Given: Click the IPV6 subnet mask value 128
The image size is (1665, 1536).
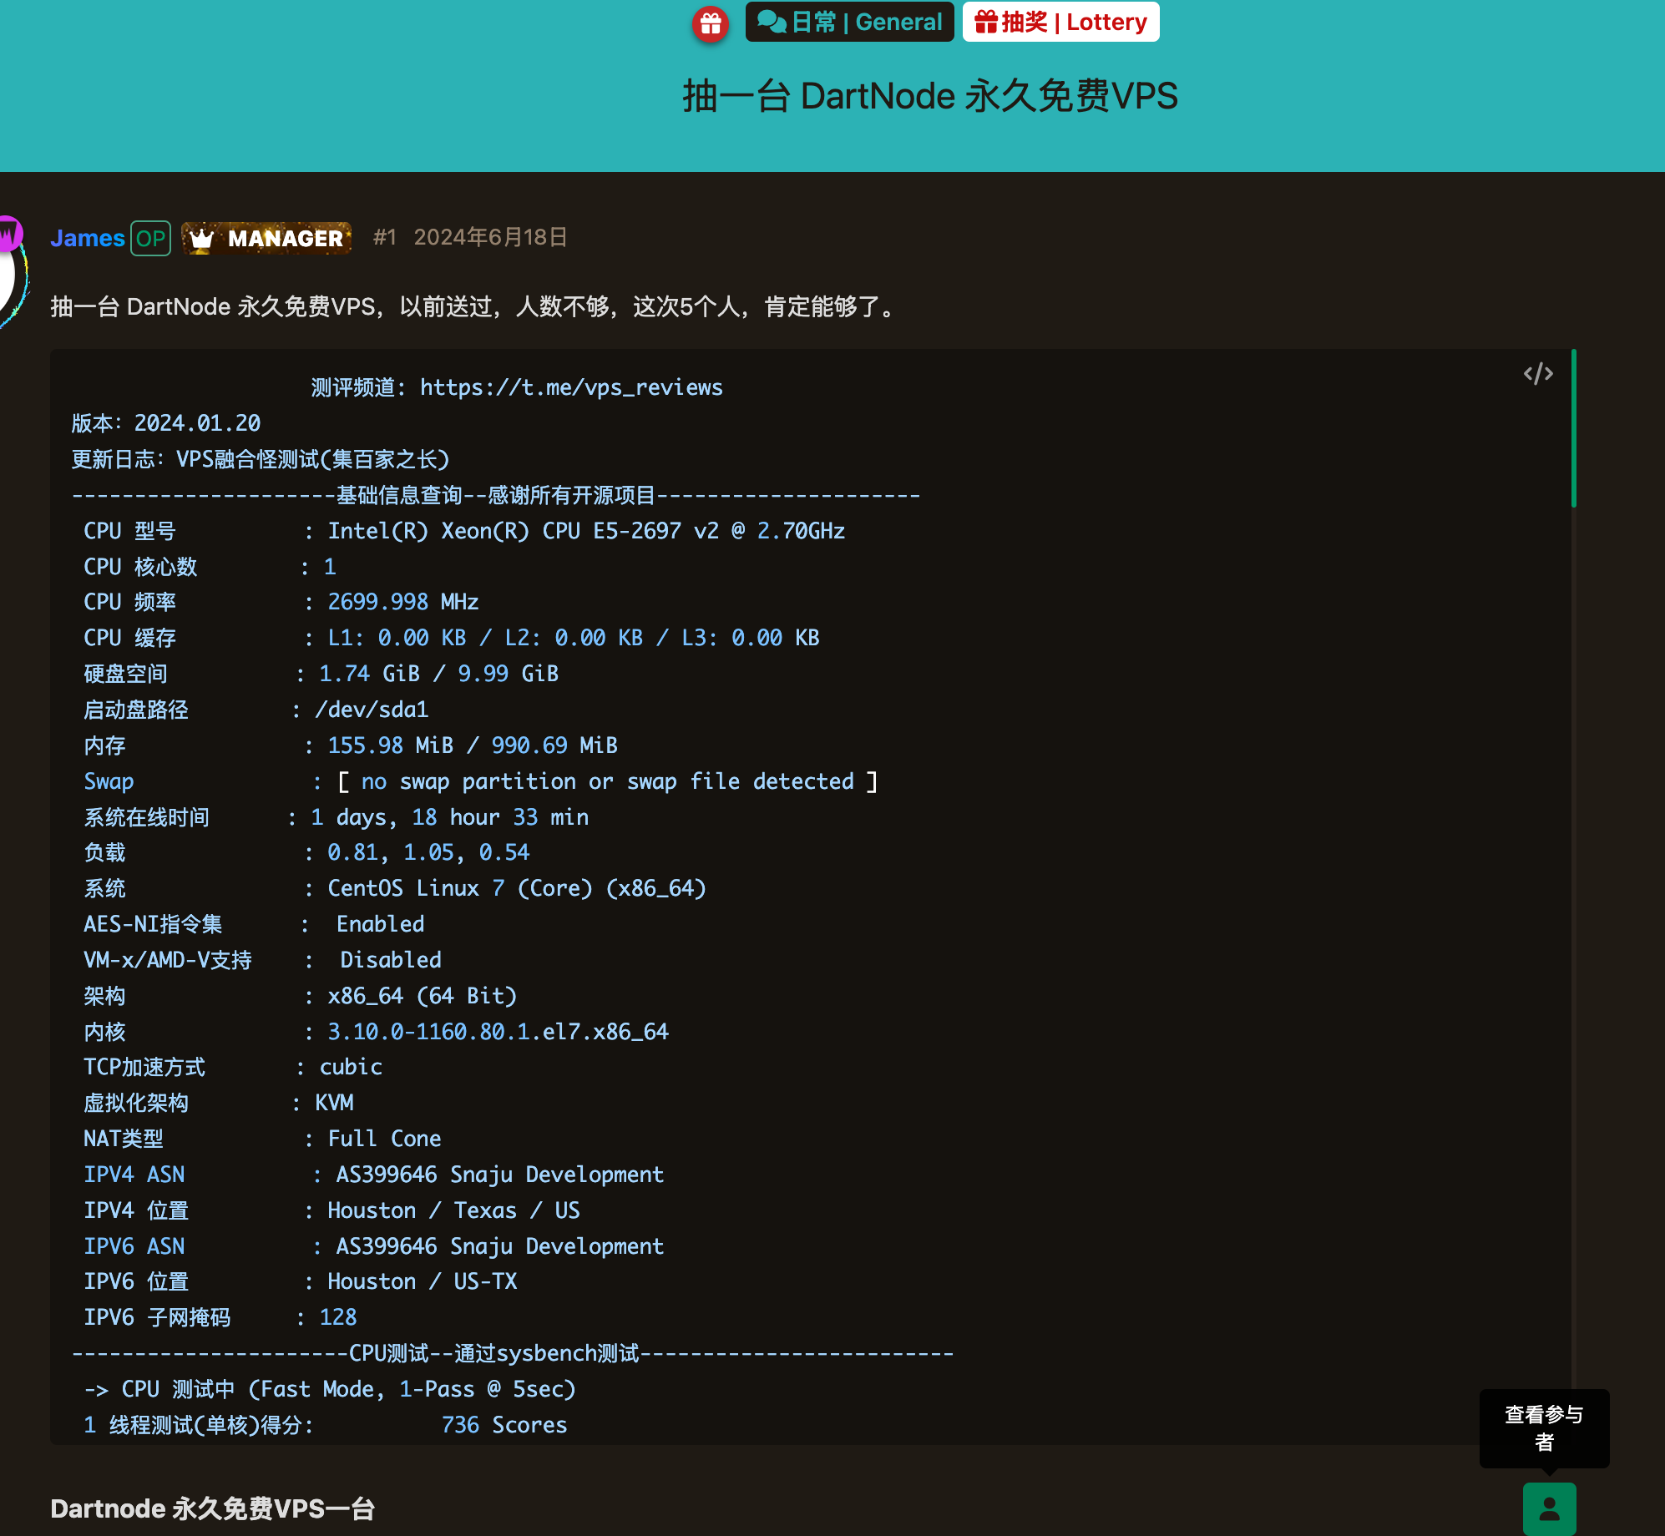Looking at the screenshot, I should tap(338, 1317).
